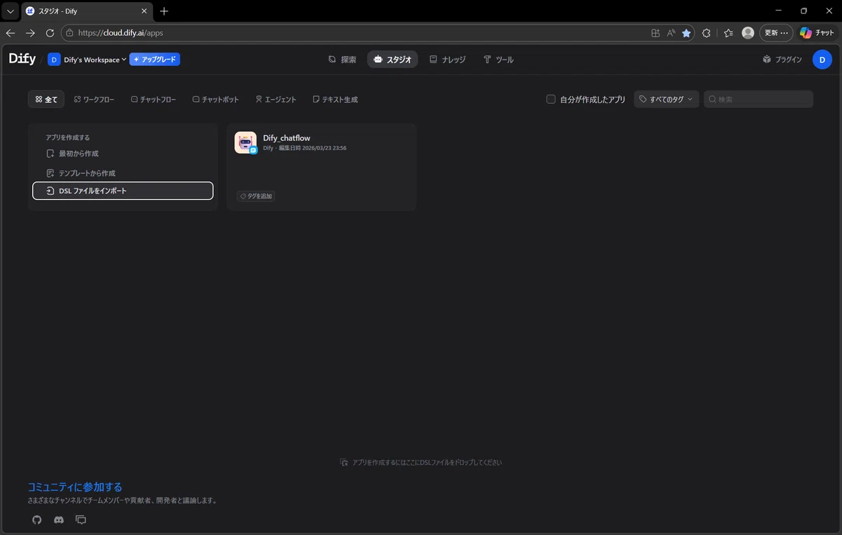Select スタジオ tab
842x535 pixels.
392,60
